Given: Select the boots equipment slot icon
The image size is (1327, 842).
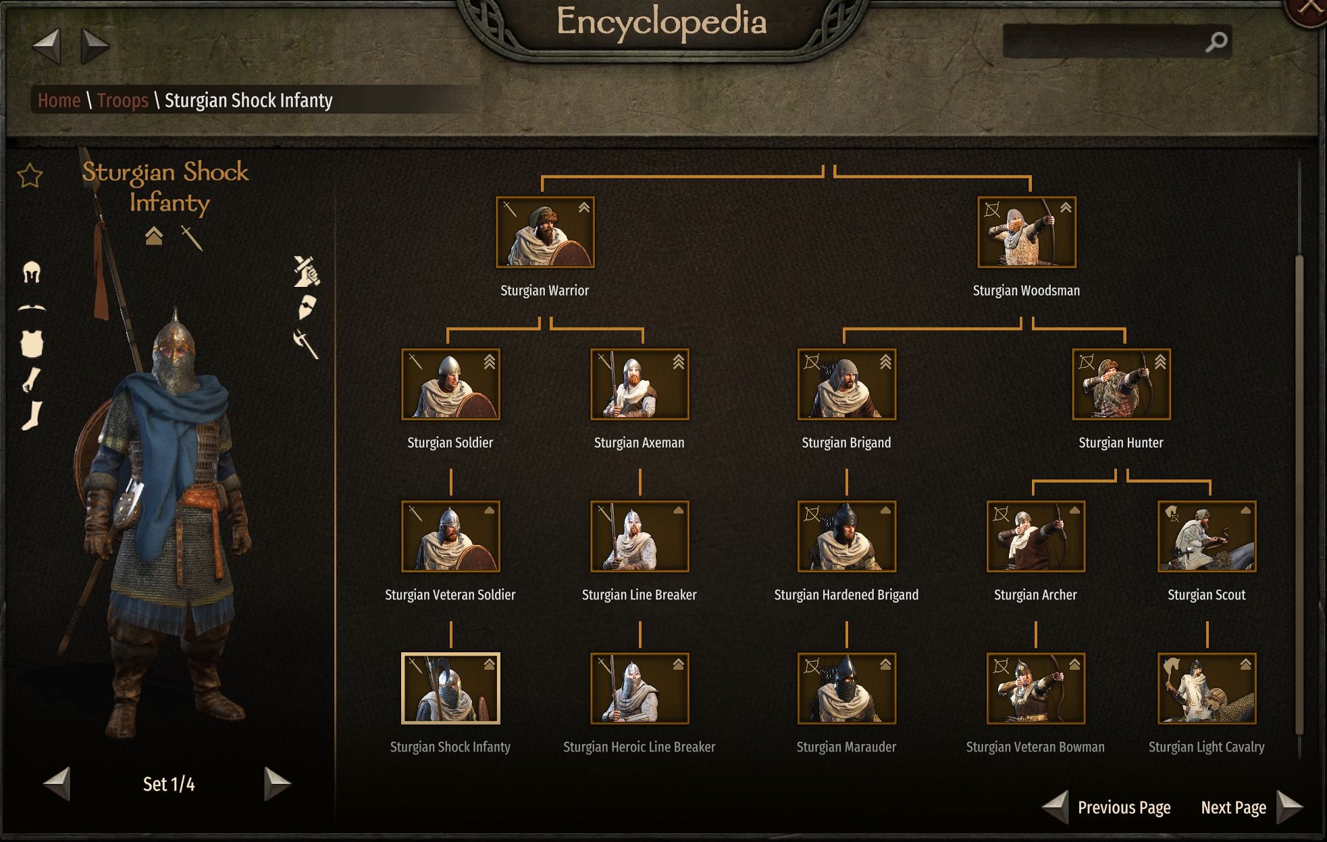Looking at the screenshot, I should [32, 415].
